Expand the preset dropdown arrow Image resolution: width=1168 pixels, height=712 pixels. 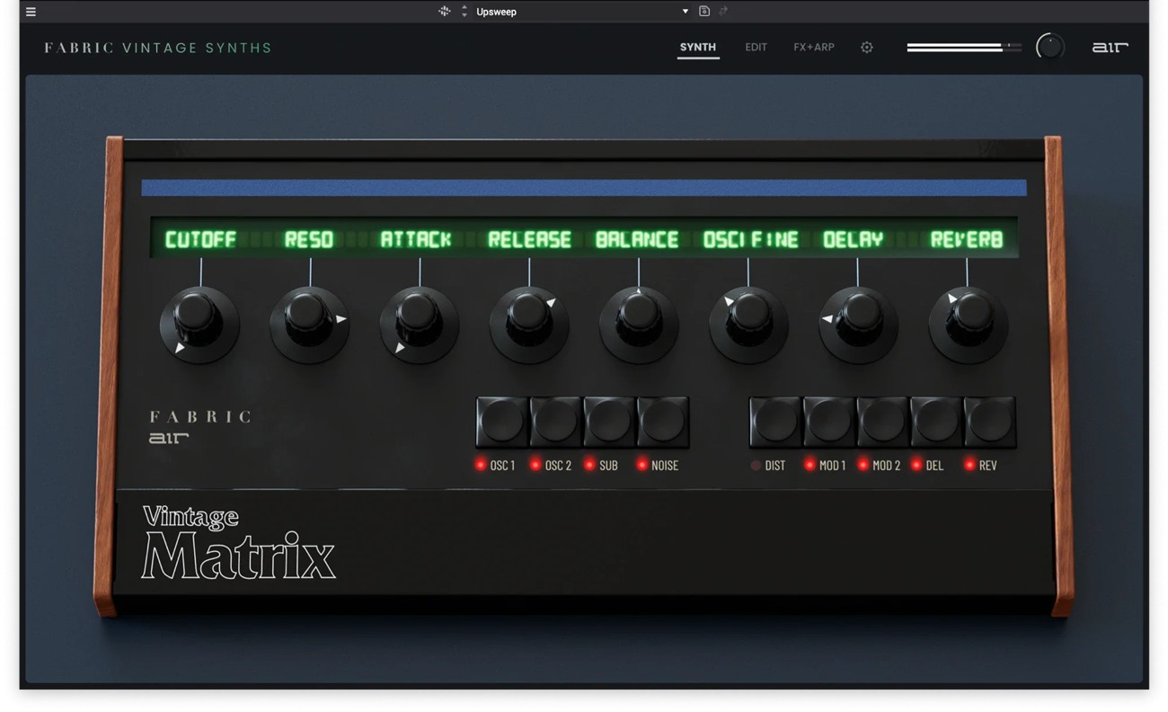685,12
